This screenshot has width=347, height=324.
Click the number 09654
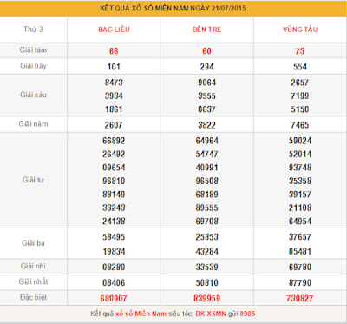pos(114,168)
